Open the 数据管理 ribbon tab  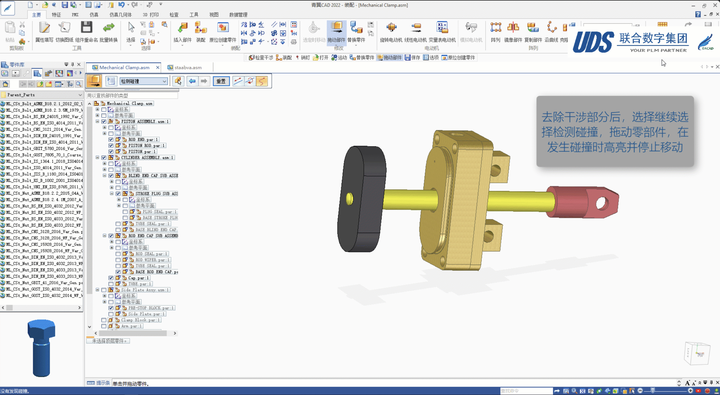238,14
